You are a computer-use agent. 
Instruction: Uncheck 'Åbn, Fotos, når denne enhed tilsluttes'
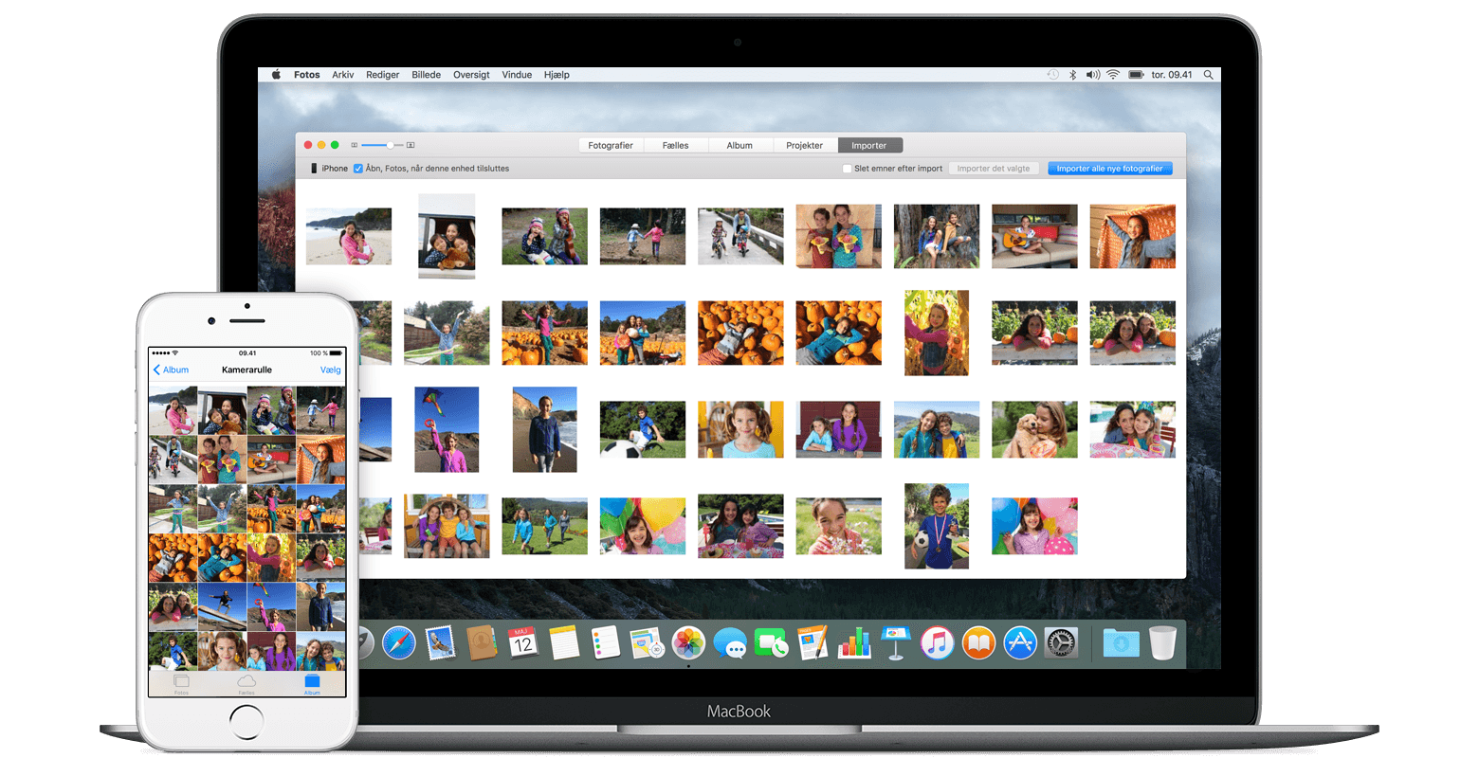tap(358, 169)
